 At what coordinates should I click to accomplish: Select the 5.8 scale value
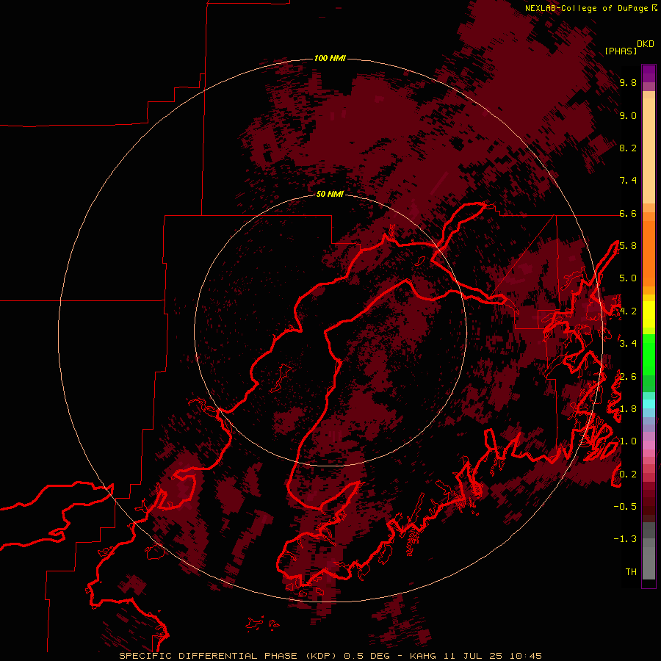pyautogui.click(x=628, y=246)
